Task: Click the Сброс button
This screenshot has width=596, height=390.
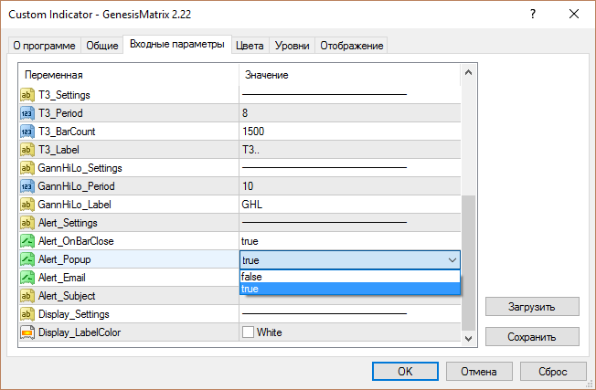Action: (553, 371)
